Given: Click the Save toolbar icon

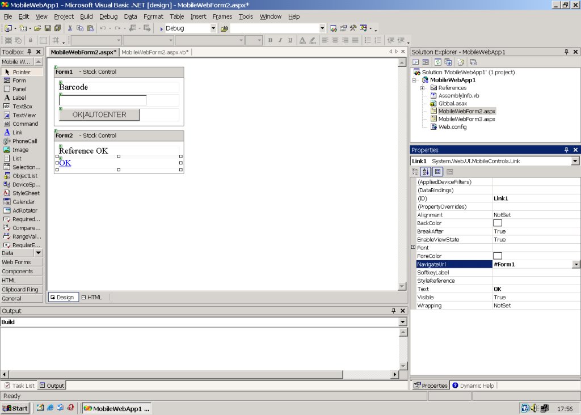Looking at the screenshot, I should click(x=48, y=28).
